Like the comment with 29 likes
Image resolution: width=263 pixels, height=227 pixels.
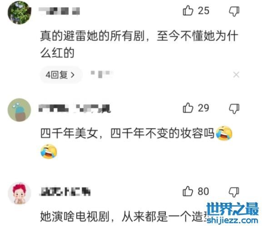click(x=188, y=108)
